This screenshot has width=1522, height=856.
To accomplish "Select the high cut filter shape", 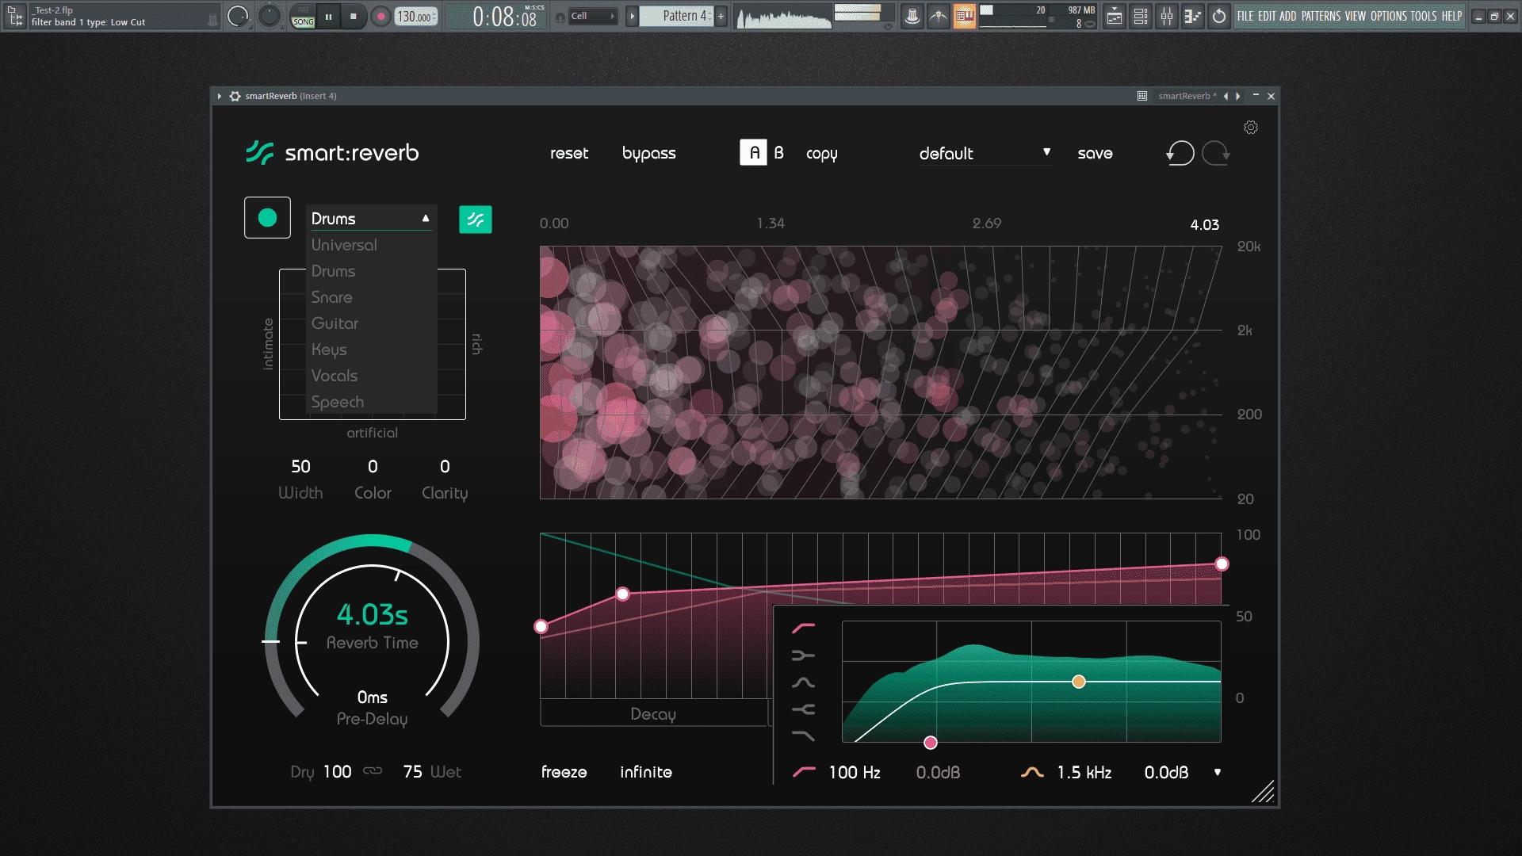I will pos(803,736).
